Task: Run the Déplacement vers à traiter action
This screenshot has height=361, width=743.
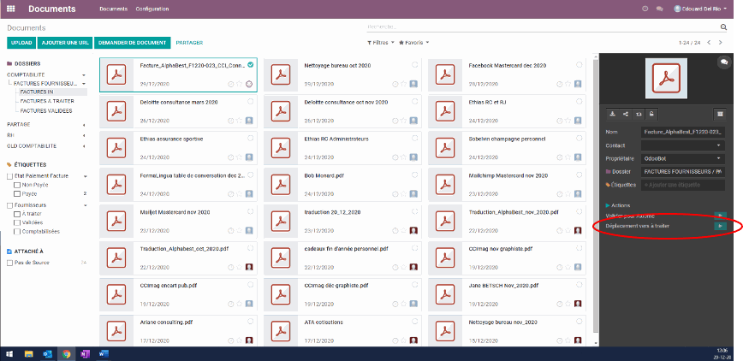Action: pyautogui.click(x=720, y=226)
